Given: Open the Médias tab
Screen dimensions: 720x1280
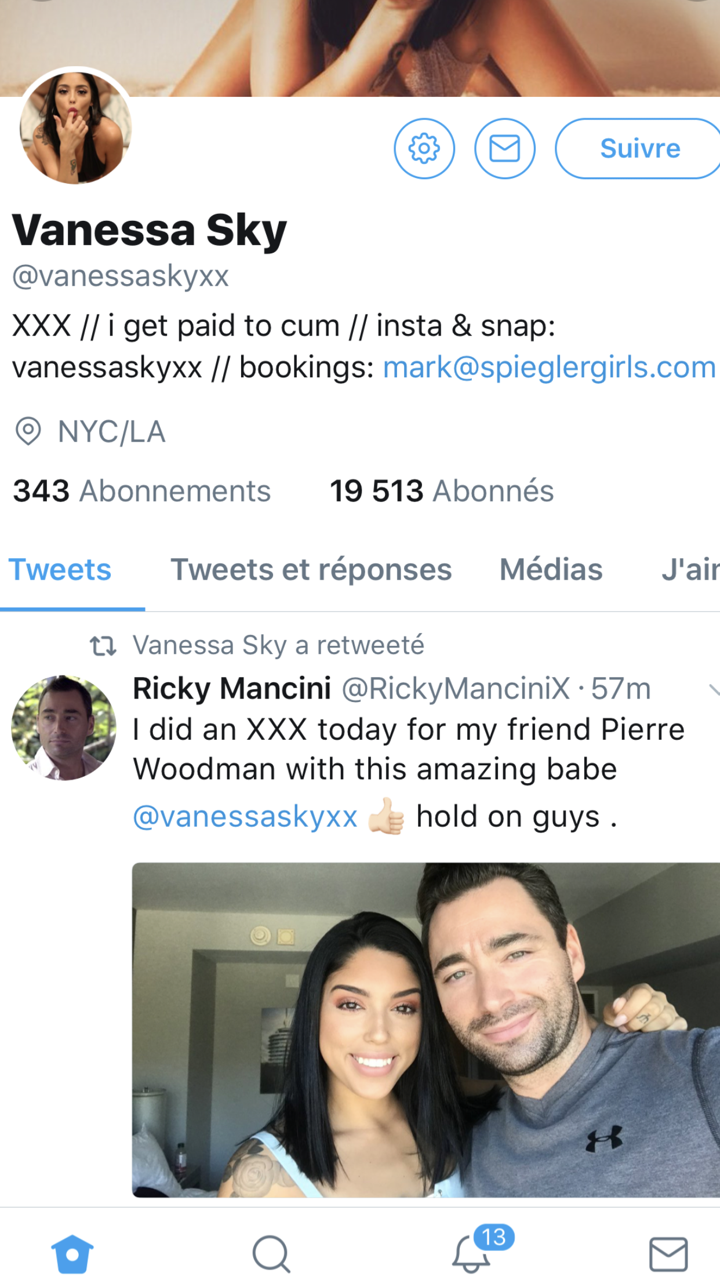Looking at the screenshot, I should [x=551, y=569].
